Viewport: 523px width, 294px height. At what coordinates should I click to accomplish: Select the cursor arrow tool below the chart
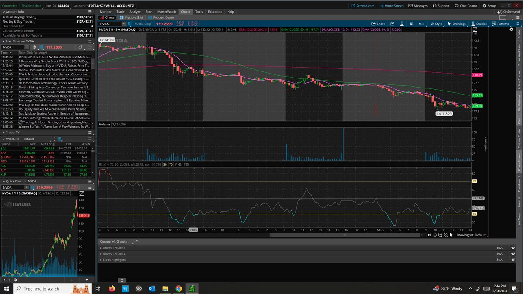point(452,235)
